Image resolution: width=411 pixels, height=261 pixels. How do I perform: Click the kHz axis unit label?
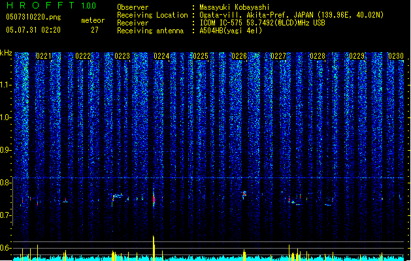[x=6, y=53]
